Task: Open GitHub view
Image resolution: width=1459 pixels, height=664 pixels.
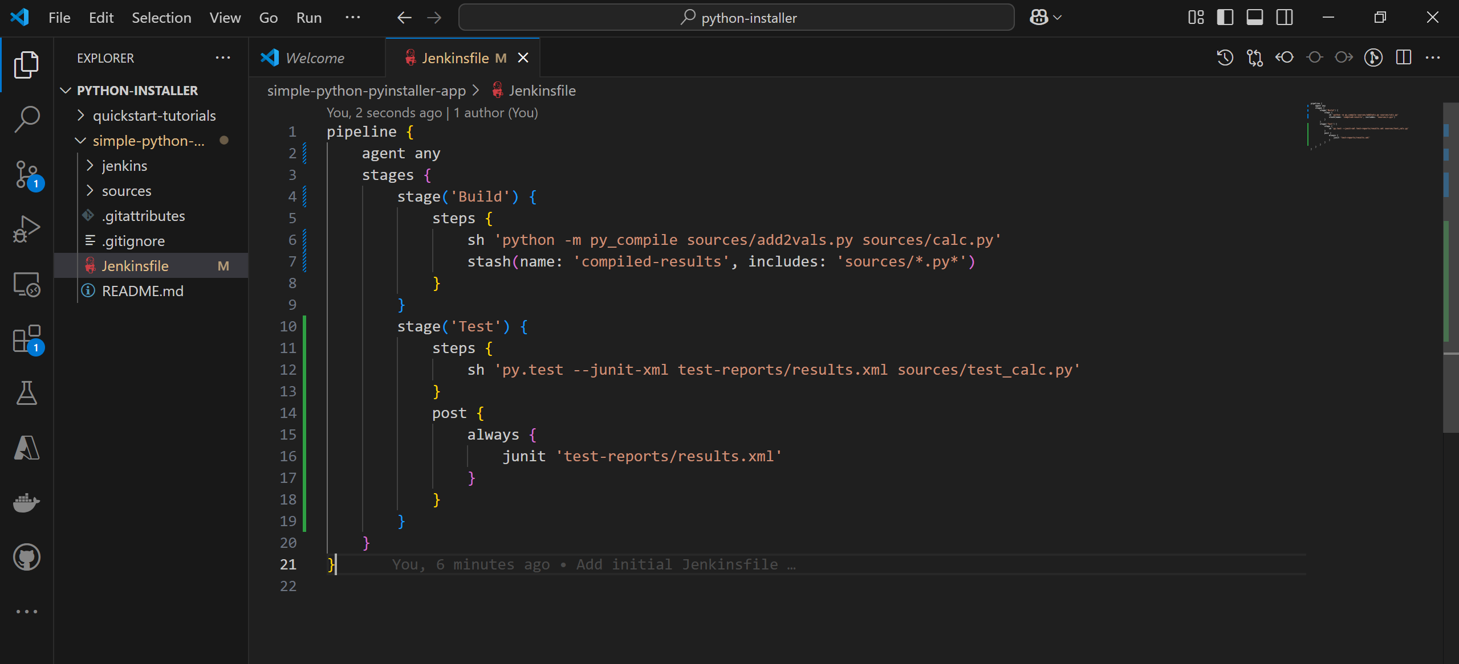Action: tap(26, 557)
